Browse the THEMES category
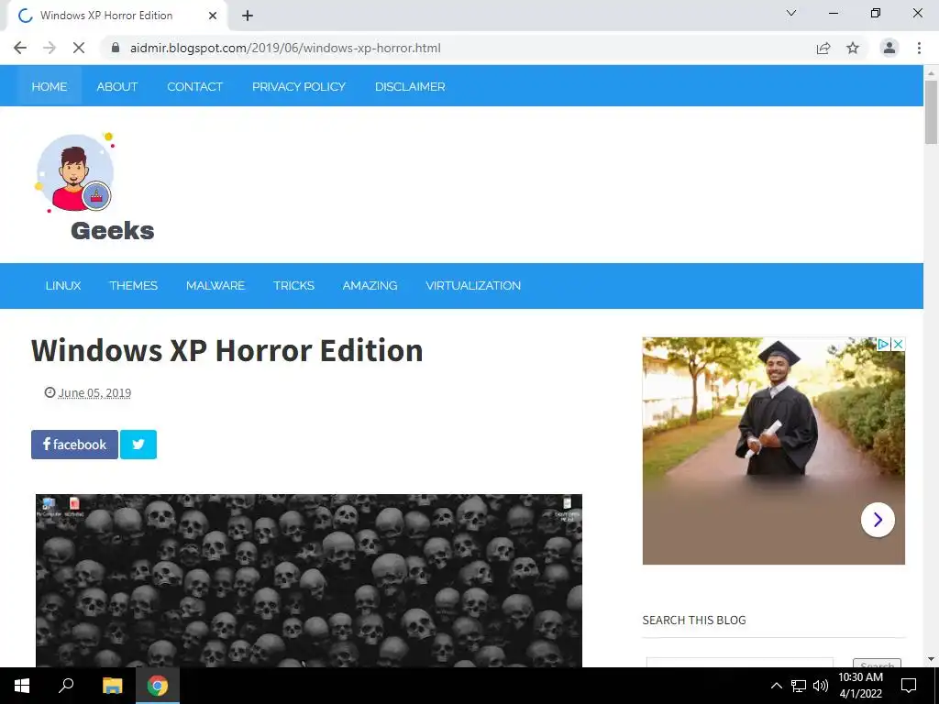 click(x=134, y=286)
